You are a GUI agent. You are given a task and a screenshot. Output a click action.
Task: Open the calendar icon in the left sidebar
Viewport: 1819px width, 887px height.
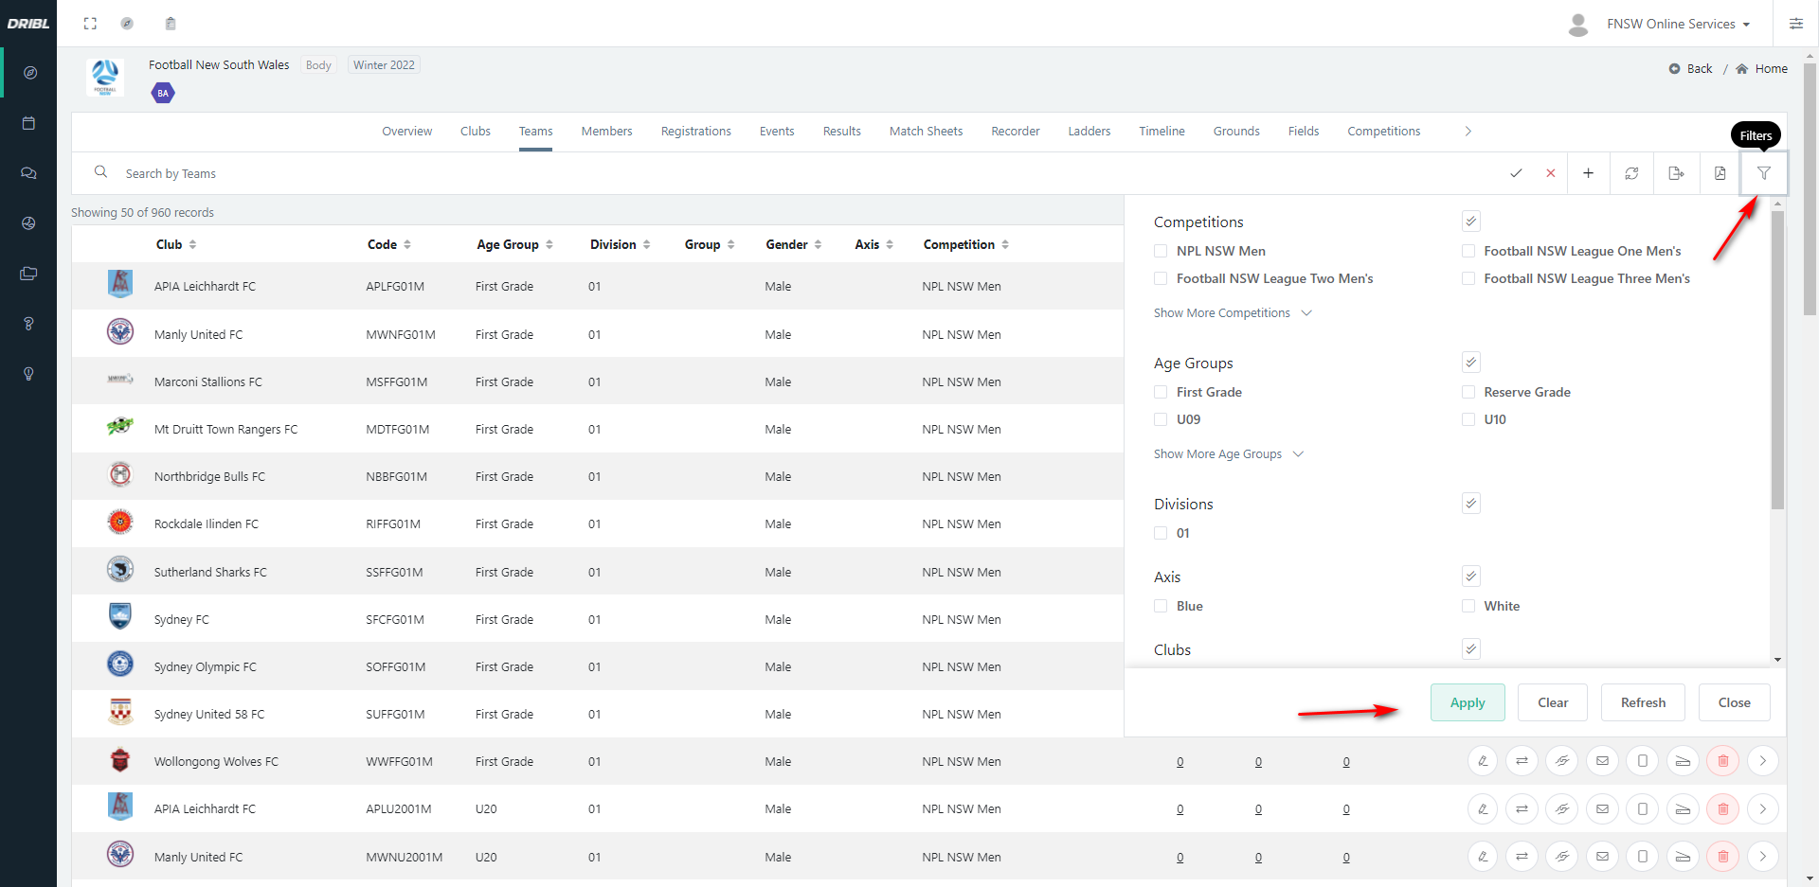(28, 123)
